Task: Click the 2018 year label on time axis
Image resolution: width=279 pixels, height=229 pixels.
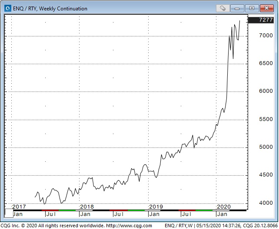Action: click(x=87, y=206)
